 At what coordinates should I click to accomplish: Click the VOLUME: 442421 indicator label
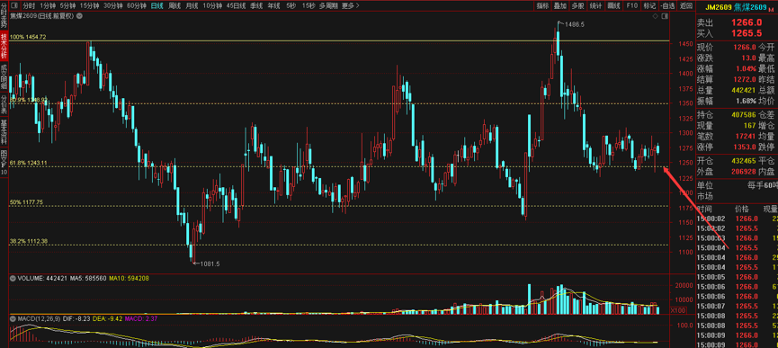(41, 278)
